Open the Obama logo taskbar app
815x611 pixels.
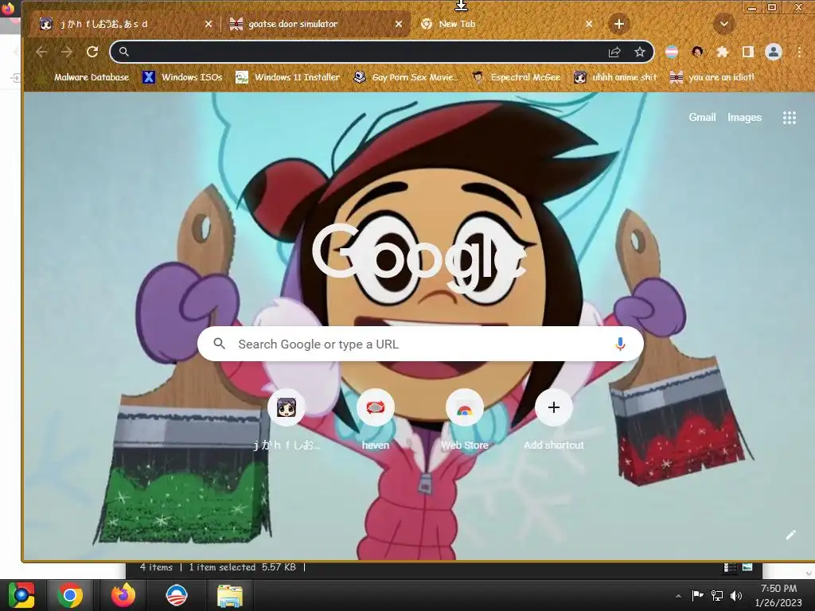click(x=176, y=595)
